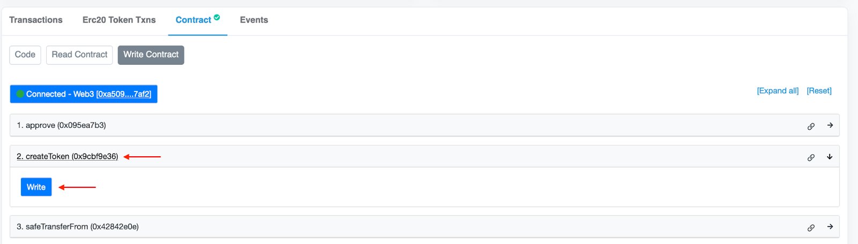Switch to the Transactions tab
This screenshot has width=858, height=244.
(36, 20)
